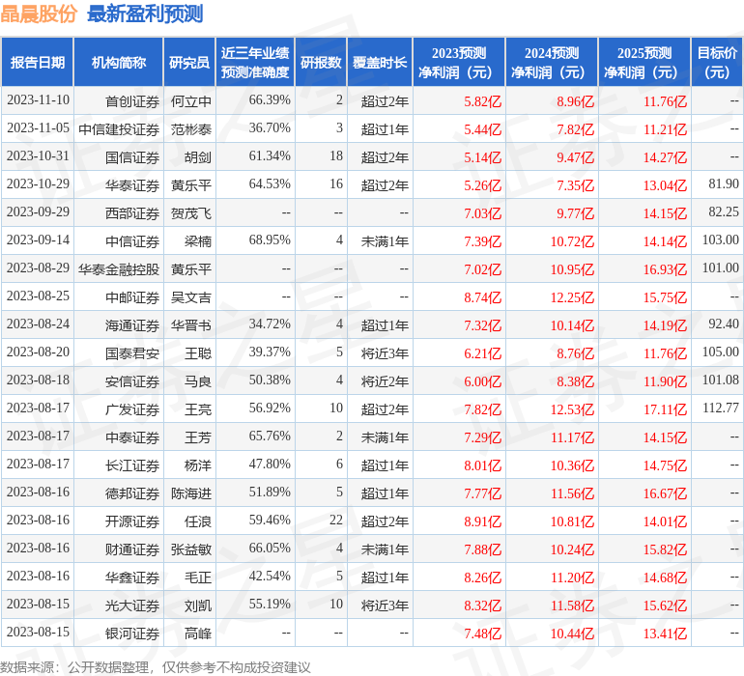Click accuracy value 66.39%
The width and height of the screenshot is (744, 676).
(270, 100)
